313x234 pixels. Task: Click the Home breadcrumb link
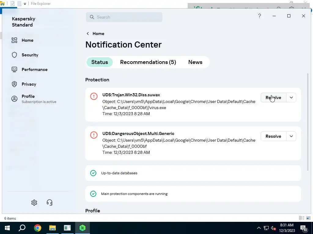tap(98, 34)
